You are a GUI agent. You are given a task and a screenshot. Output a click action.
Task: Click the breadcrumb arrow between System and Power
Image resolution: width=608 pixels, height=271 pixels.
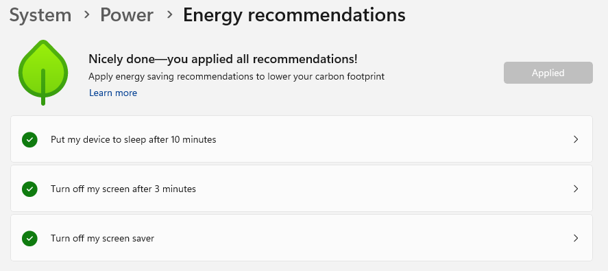[86, 15]
